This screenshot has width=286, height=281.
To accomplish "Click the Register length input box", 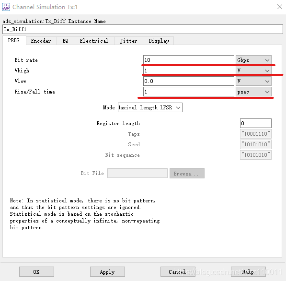I will pos(256,123).
